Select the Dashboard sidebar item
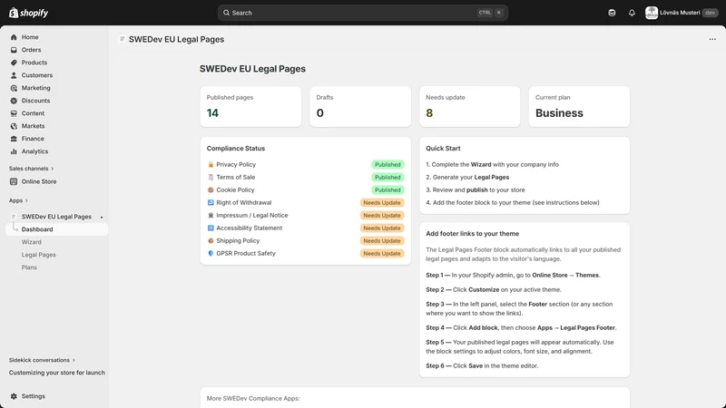 pyautogui.click(x=56, y=229)
